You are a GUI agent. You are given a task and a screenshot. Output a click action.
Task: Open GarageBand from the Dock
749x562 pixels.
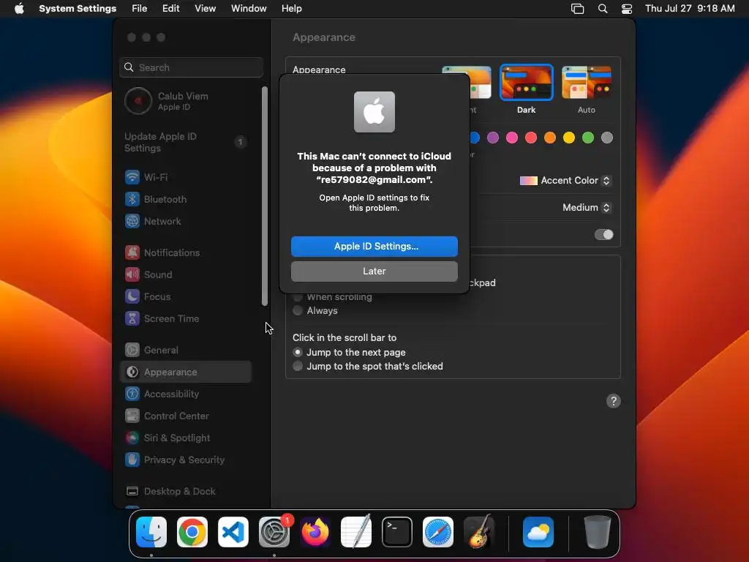(479, 532)
